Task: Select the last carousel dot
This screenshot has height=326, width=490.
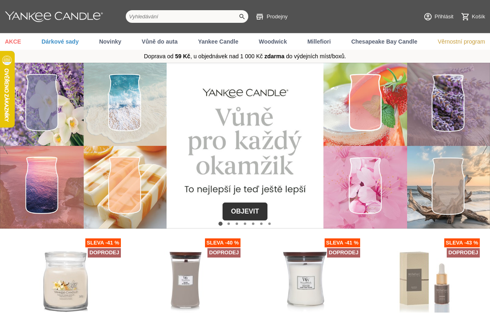Action: (x=269, y=224)
